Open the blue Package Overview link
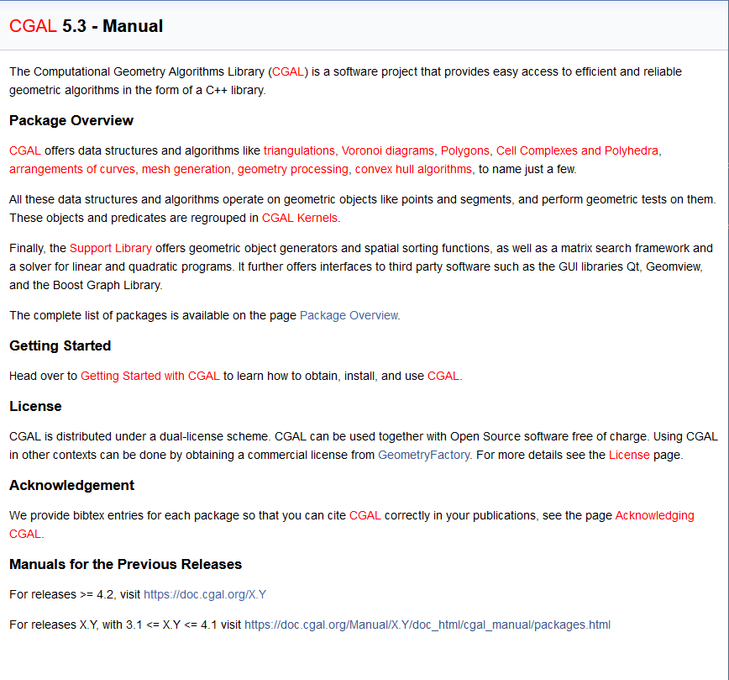This screenshot has height=680, width=729. tap(349, 315)
